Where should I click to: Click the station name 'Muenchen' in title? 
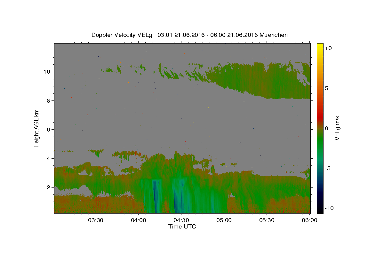[274, 35]
